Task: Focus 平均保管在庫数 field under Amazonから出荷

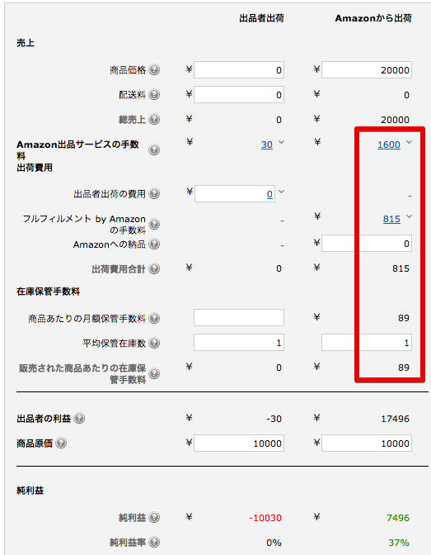Action: click(367, 342)
